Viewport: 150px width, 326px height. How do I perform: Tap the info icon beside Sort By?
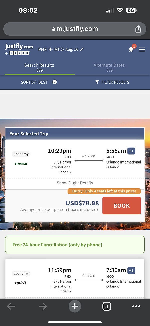click(55, 82)
